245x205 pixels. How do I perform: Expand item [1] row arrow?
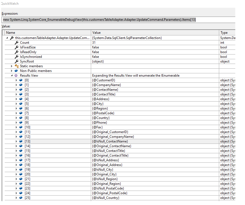click(16, 85)
